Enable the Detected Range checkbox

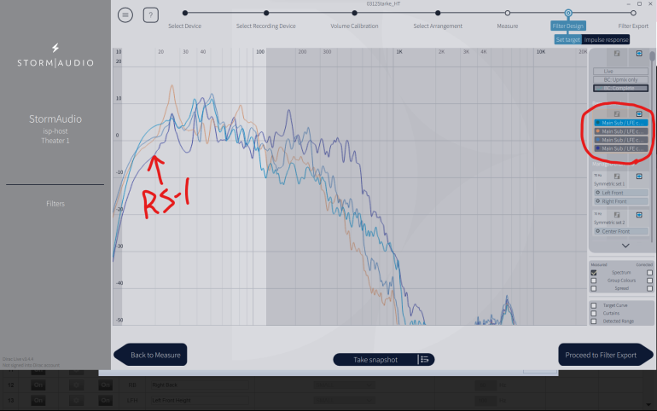click(594, 321)
